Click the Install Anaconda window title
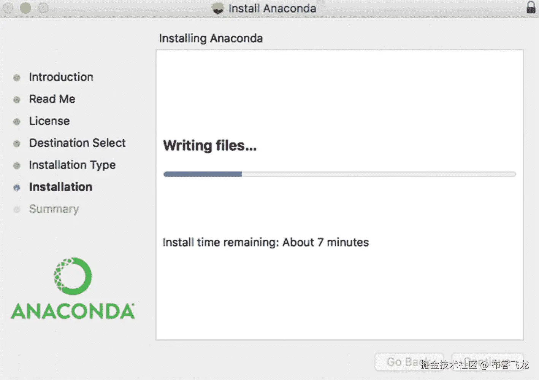Screen dimensions: 539x380 click(272, 8)
